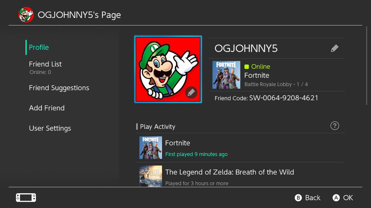This screenshot has width=371, height=208.
Task: Open Friend Suggestions
Action: pyautogui.click(x=59, y=88)
